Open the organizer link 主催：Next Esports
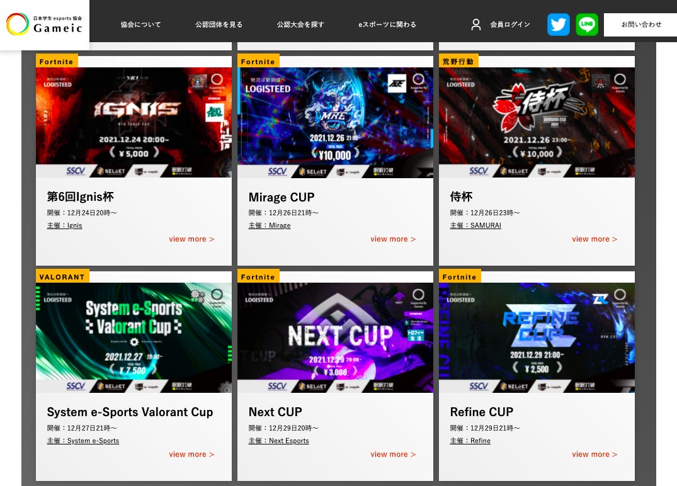Viewport: 677px width, 486px height. click(x=278, y=441)
